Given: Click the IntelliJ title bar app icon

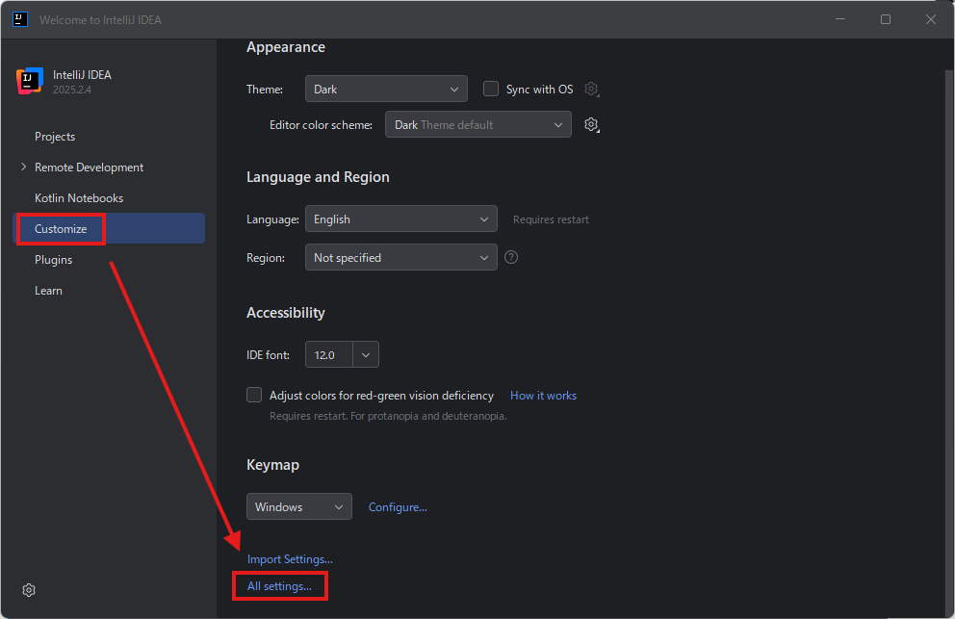Looking at the screenshot, I should pyautogui.click(x=20, y=19).
